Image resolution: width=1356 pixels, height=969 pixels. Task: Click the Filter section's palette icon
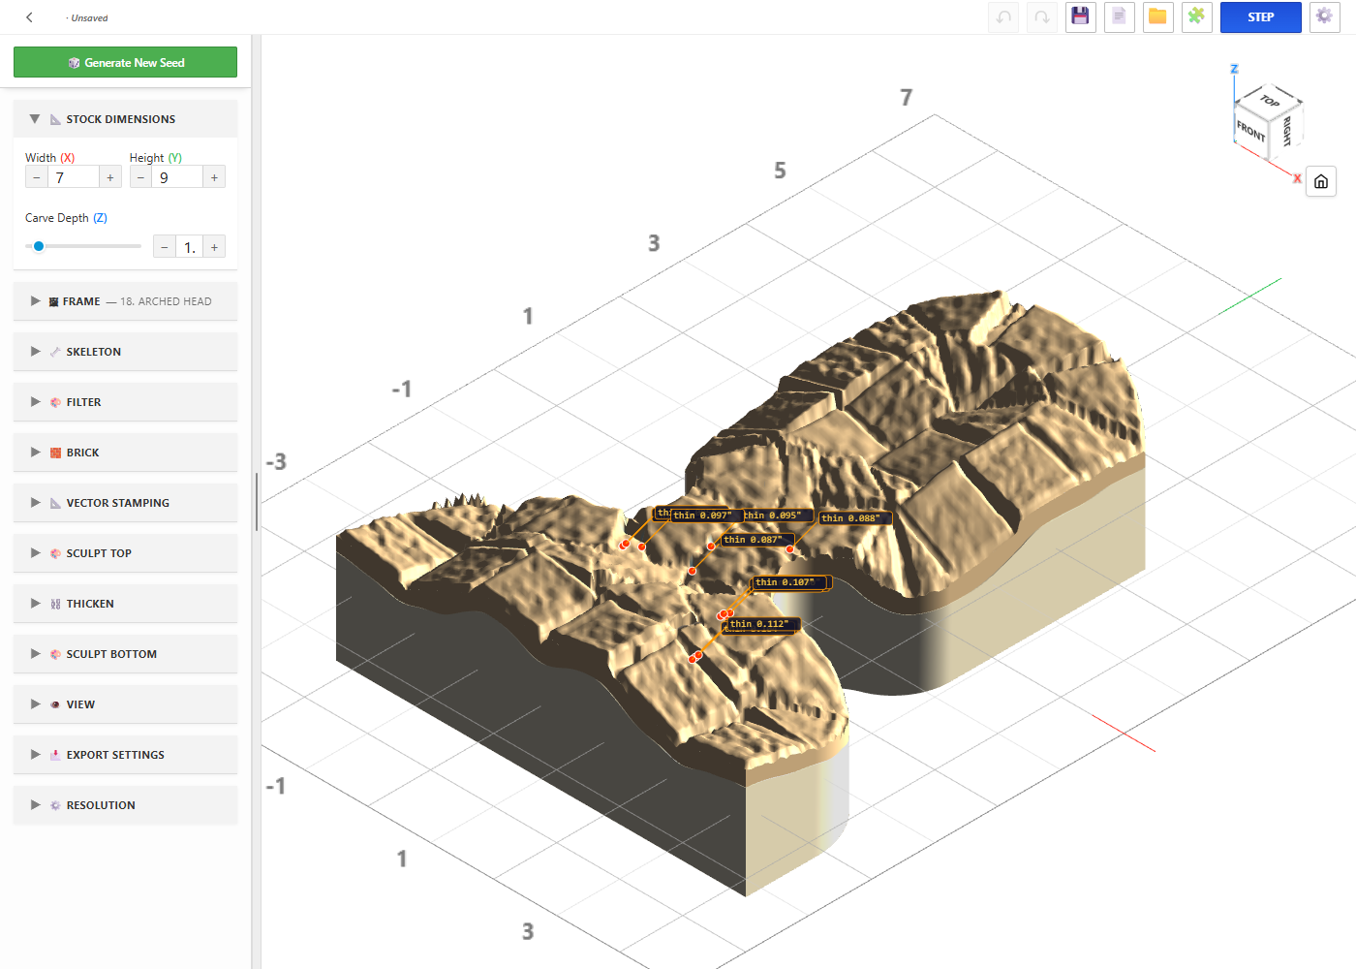click(x=55, y=402)
